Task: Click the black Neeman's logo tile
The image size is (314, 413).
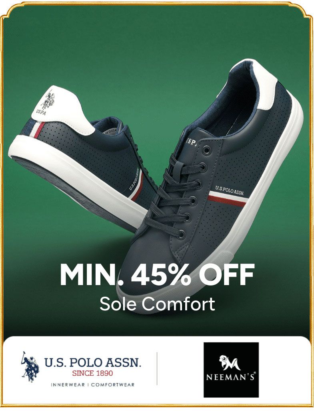Action: pyautogui.click(x=231, y=370)
